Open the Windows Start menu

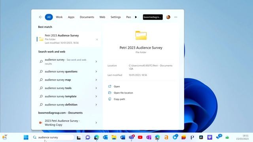(26, 137)
